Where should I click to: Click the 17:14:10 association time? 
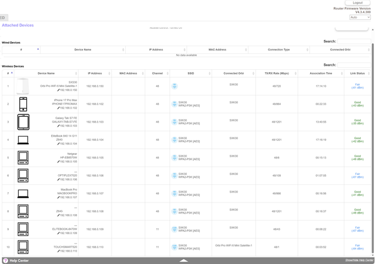[x=321, y=86]
